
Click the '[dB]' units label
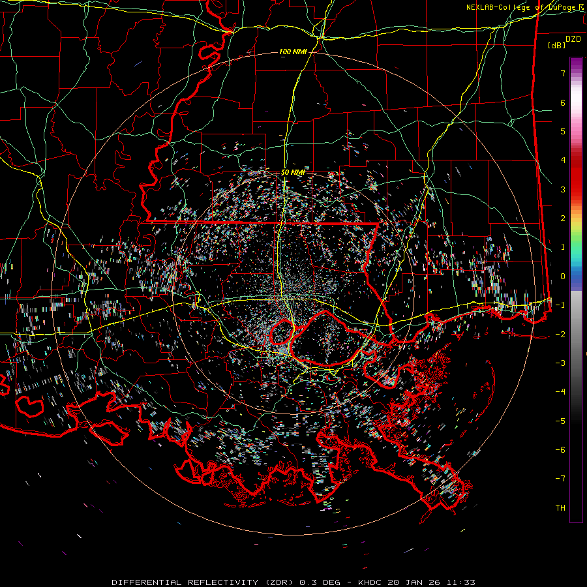point(557,45)
